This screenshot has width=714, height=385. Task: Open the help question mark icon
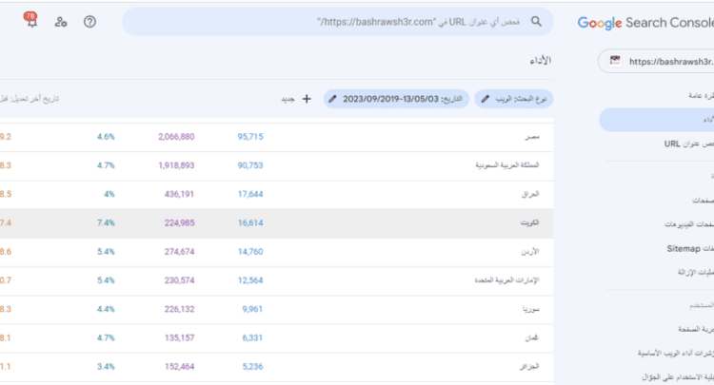tap(89, 22)
